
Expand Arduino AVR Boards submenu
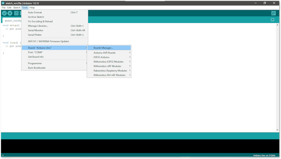(109, 53)
